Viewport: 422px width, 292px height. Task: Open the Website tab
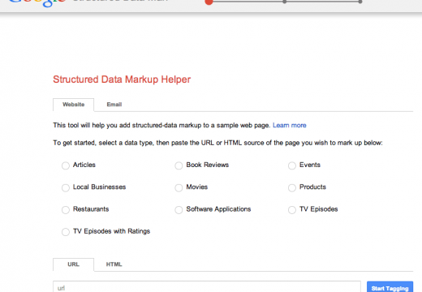tap(74, 105)
